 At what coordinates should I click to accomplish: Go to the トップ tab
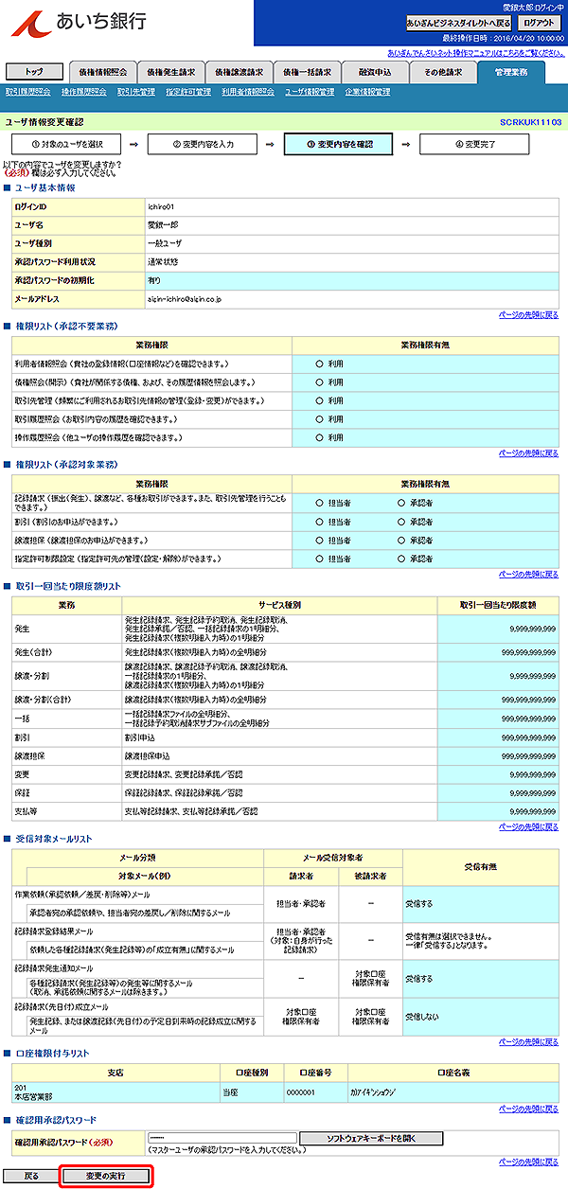35,72
